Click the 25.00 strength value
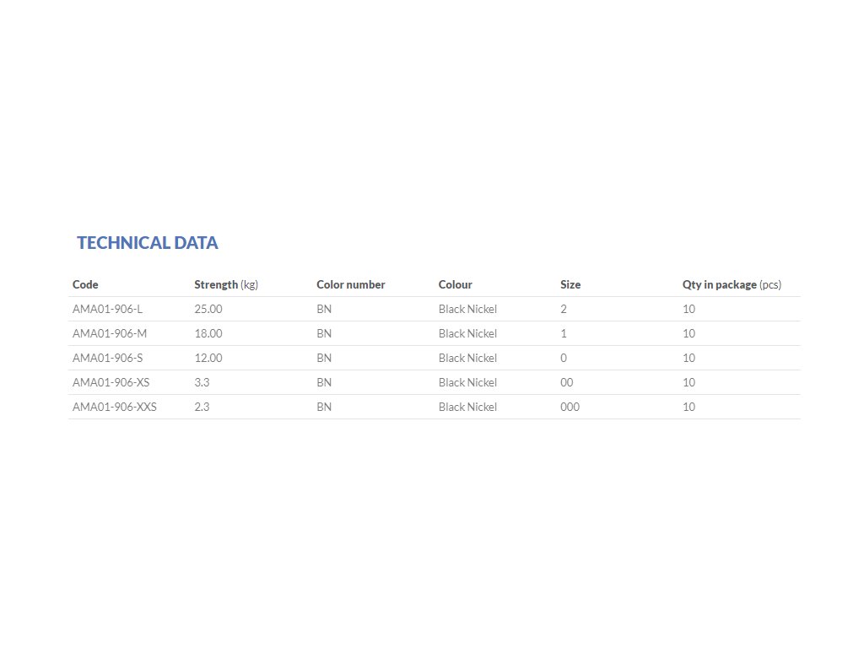864x648 pixels. 208,309
